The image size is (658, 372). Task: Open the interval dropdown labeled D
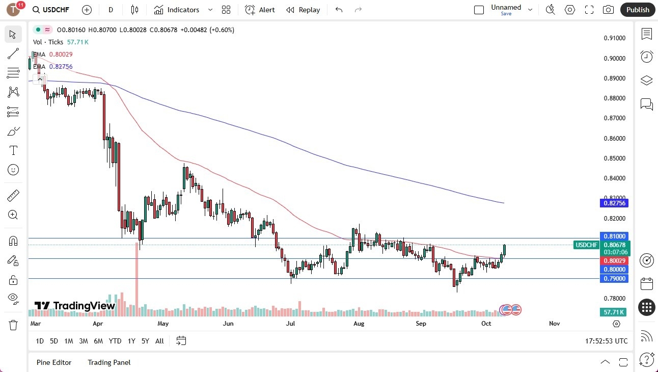pyautogui.click(x=110, y=10)
